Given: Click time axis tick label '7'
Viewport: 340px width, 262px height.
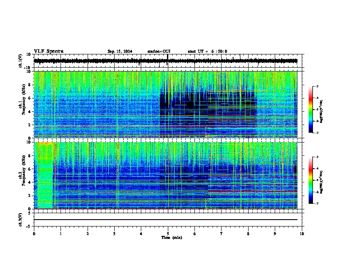Looking at the screenshot, I should click(222, 234).
